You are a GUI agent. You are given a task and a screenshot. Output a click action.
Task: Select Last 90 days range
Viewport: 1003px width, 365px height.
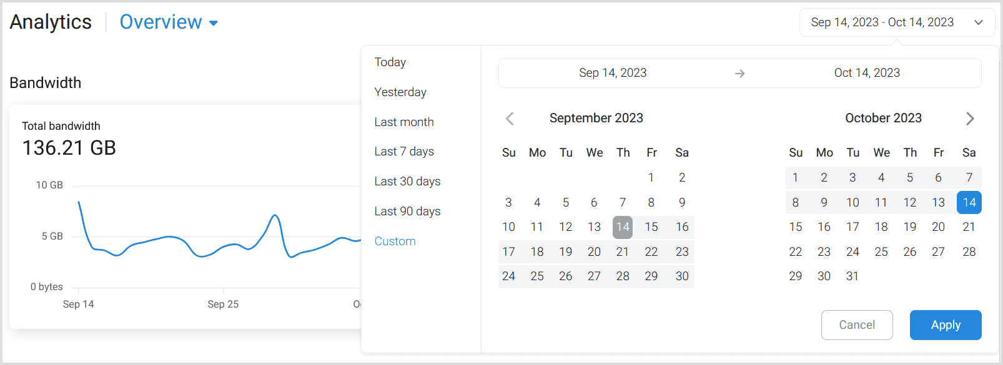[x=407, y=212]
